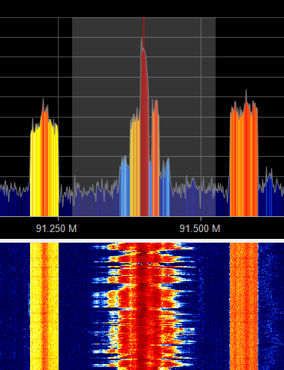Grab the left edge of gray filter band
Image resolution: width=284 pixels, height=370 pixels.
point(72,117)
